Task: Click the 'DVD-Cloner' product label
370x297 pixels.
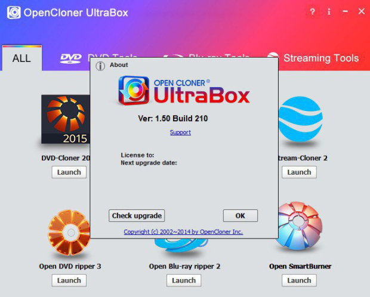Action: point(66,158)
